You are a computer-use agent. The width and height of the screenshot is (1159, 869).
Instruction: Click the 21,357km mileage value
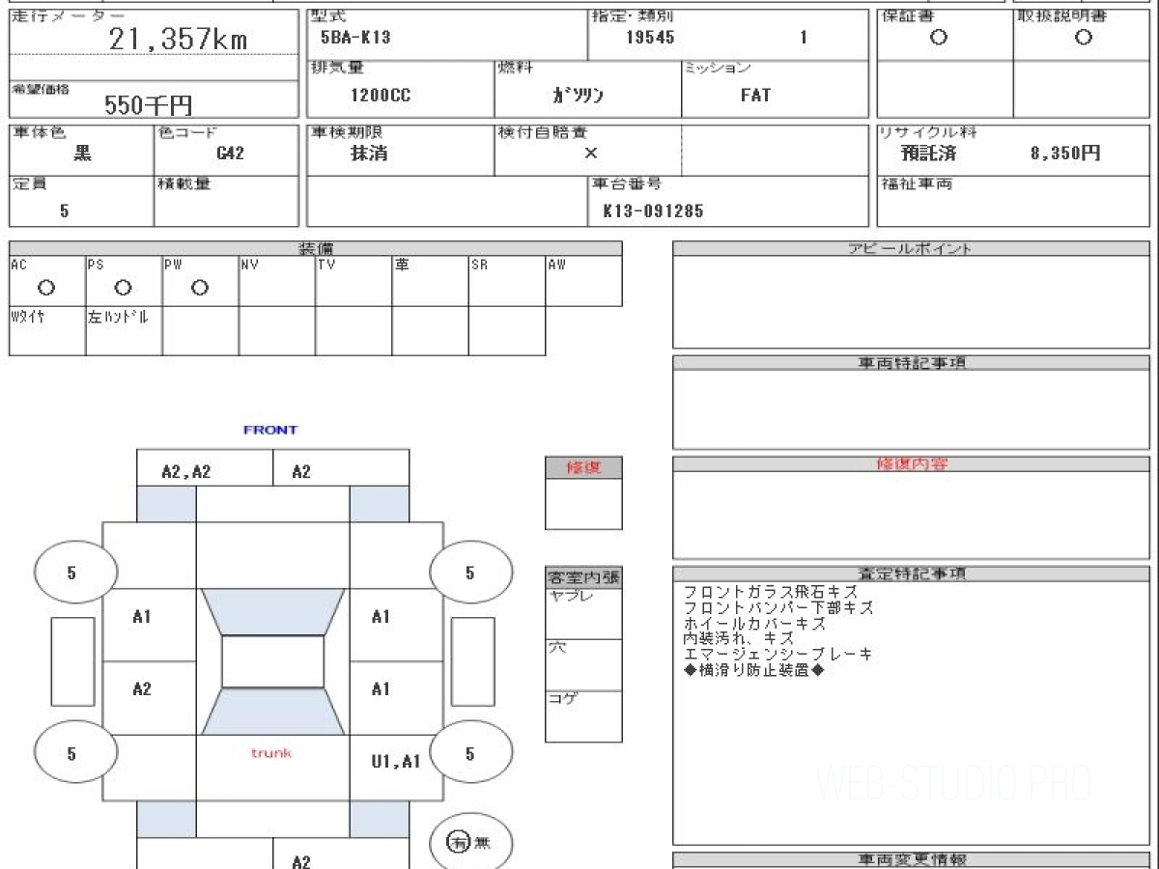(x=178, y=40)
